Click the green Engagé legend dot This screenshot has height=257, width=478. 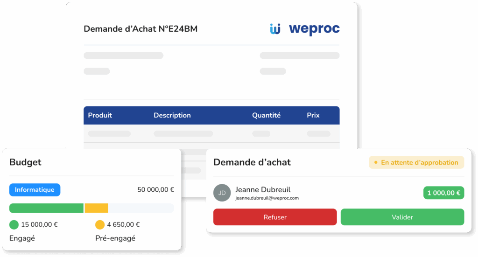(14, 225)
